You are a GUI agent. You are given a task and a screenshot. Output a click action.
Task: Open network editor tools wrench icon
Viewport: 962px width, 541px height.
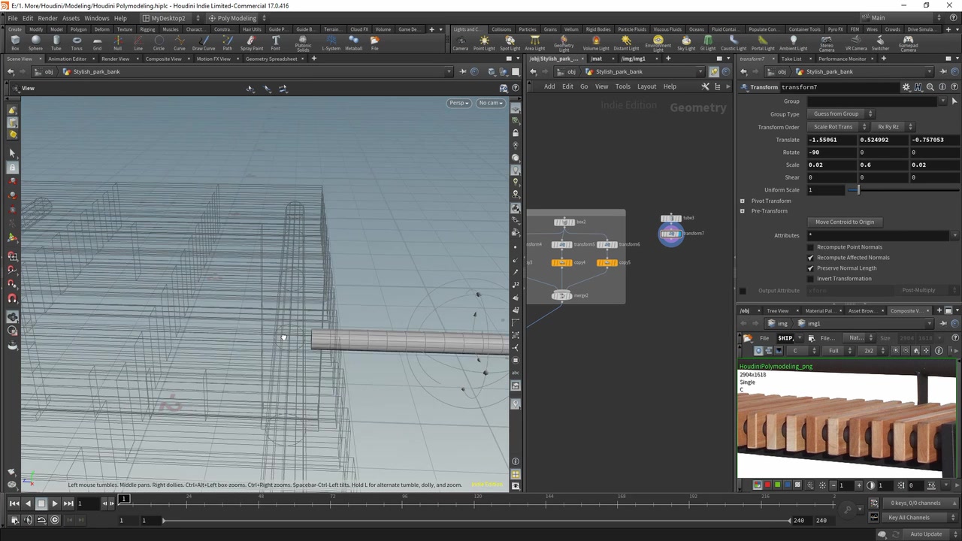pyautogui.click(x=705, y=86)
